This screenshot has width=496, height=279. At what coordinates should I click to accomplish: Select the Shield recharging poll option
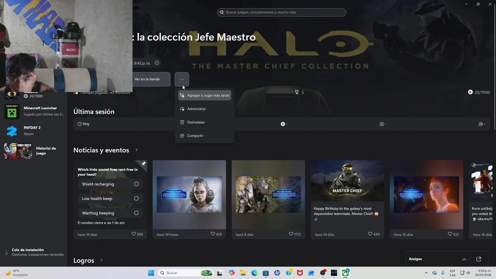[x=110, y=184]
